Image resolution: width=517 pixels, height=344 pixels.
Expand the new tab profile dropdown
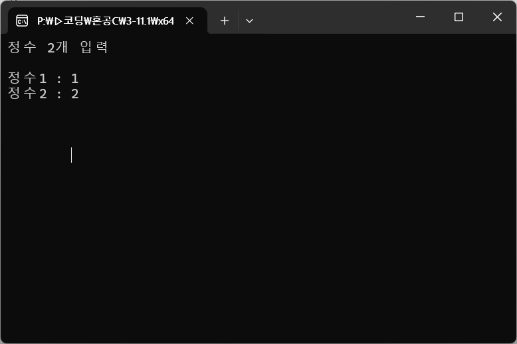point(250,21)
